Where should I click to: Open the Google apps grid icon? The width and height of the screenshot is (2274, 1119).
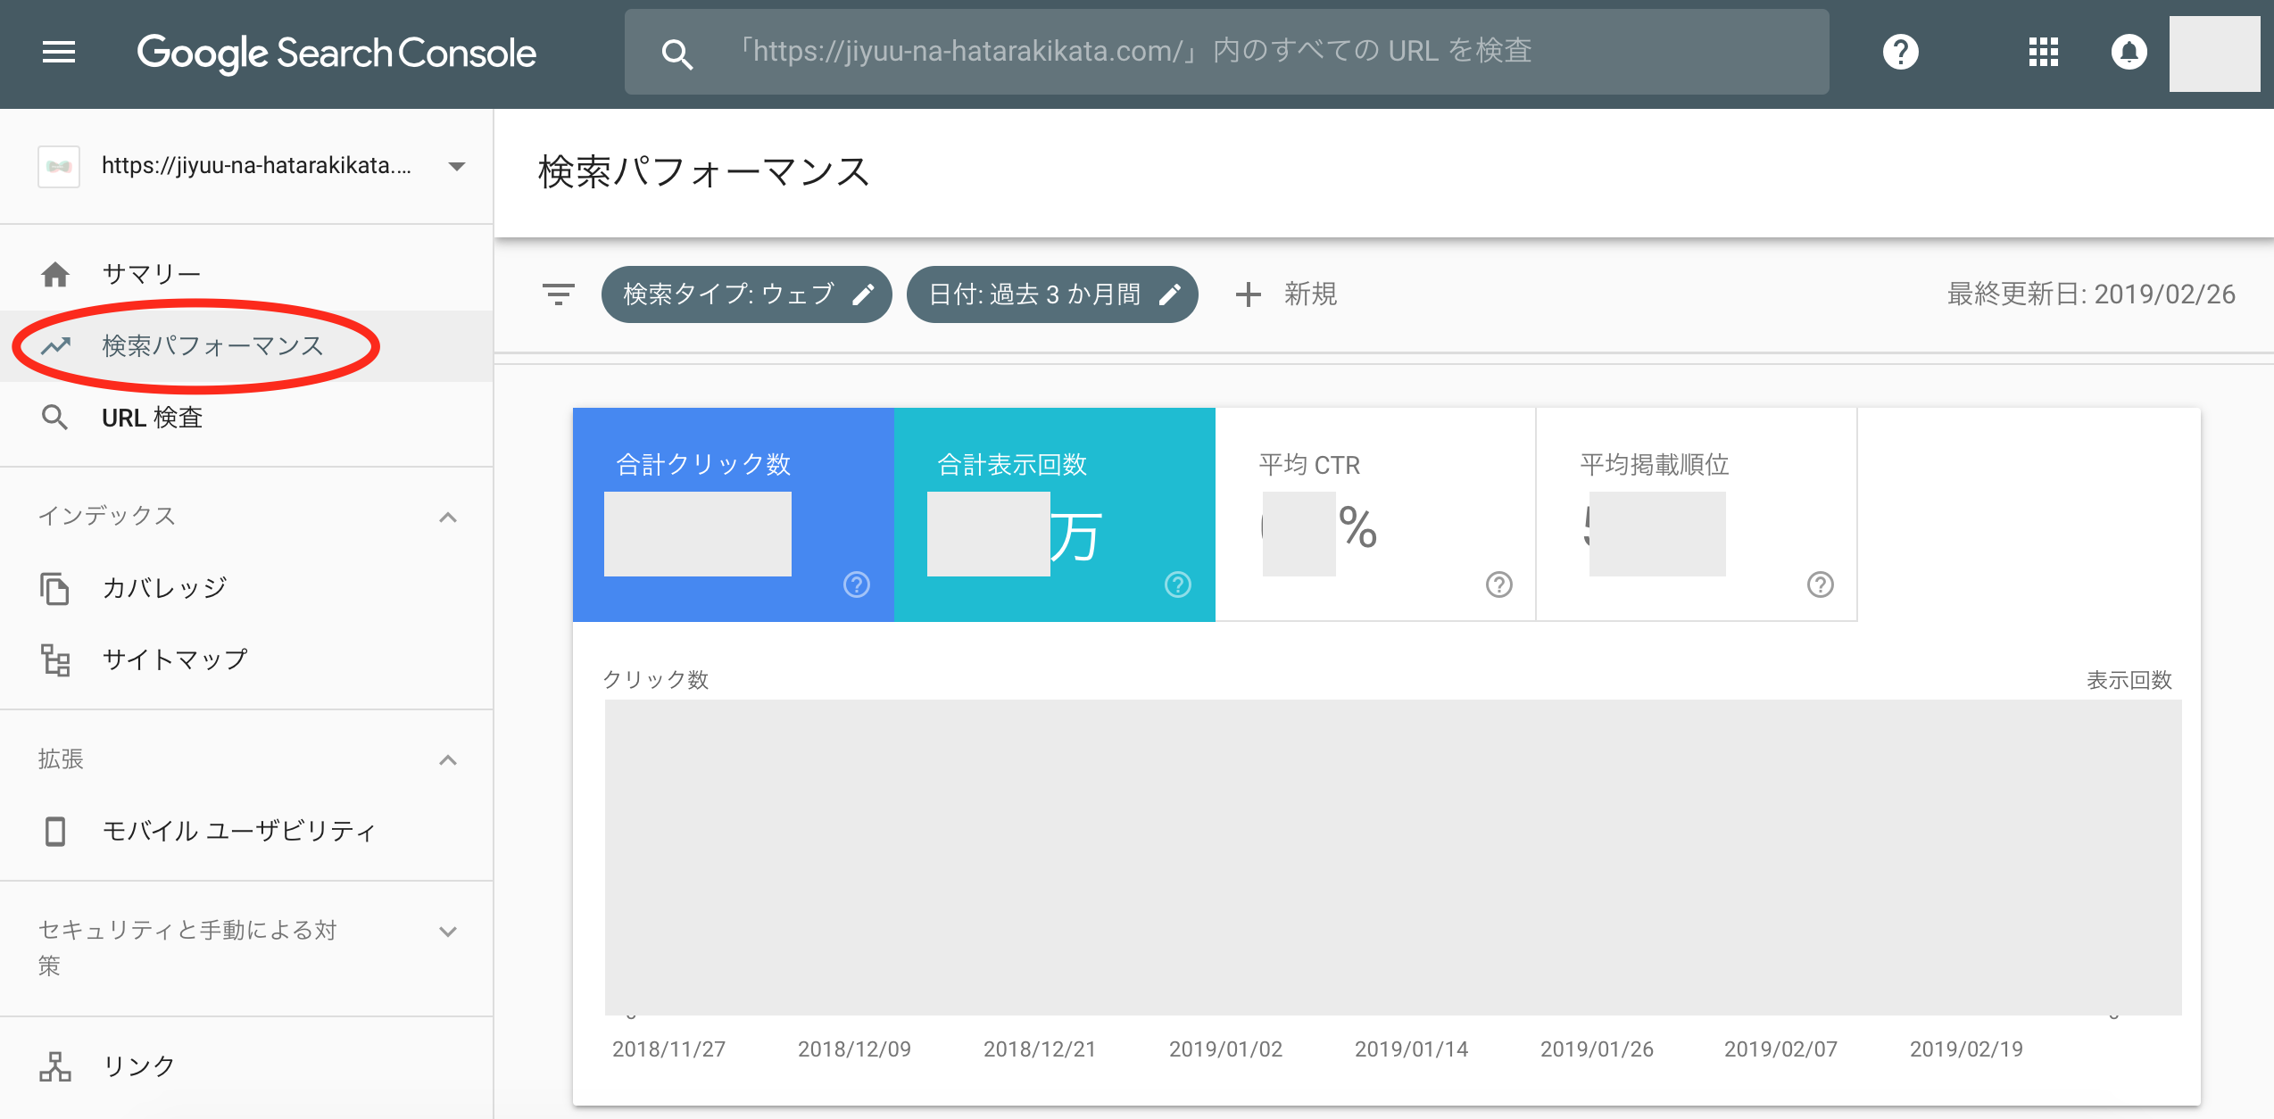(x=2043, y=52)
